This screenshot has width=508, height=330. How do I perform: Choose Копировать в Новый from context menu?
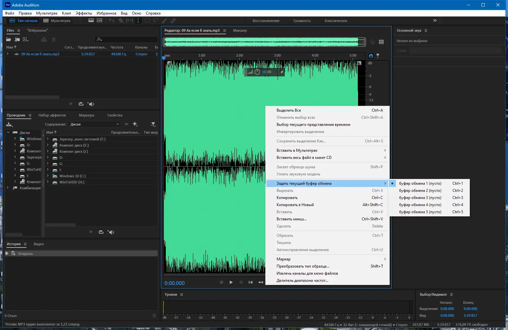pos(295,205)
